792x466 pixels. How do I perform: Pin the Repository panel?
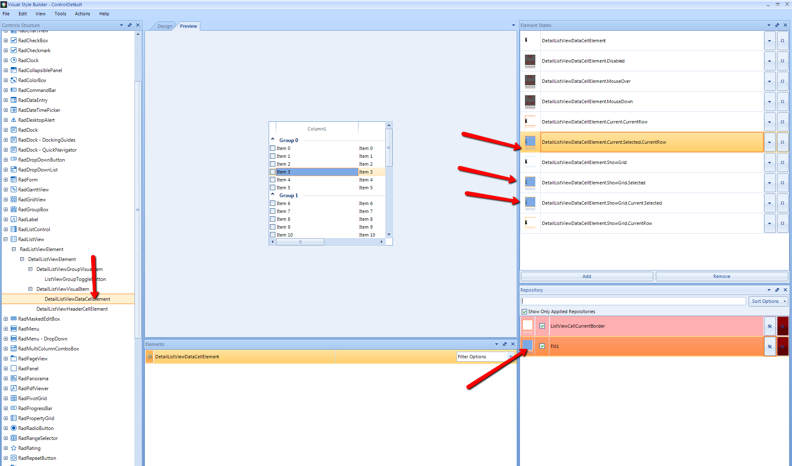(777, 290)
